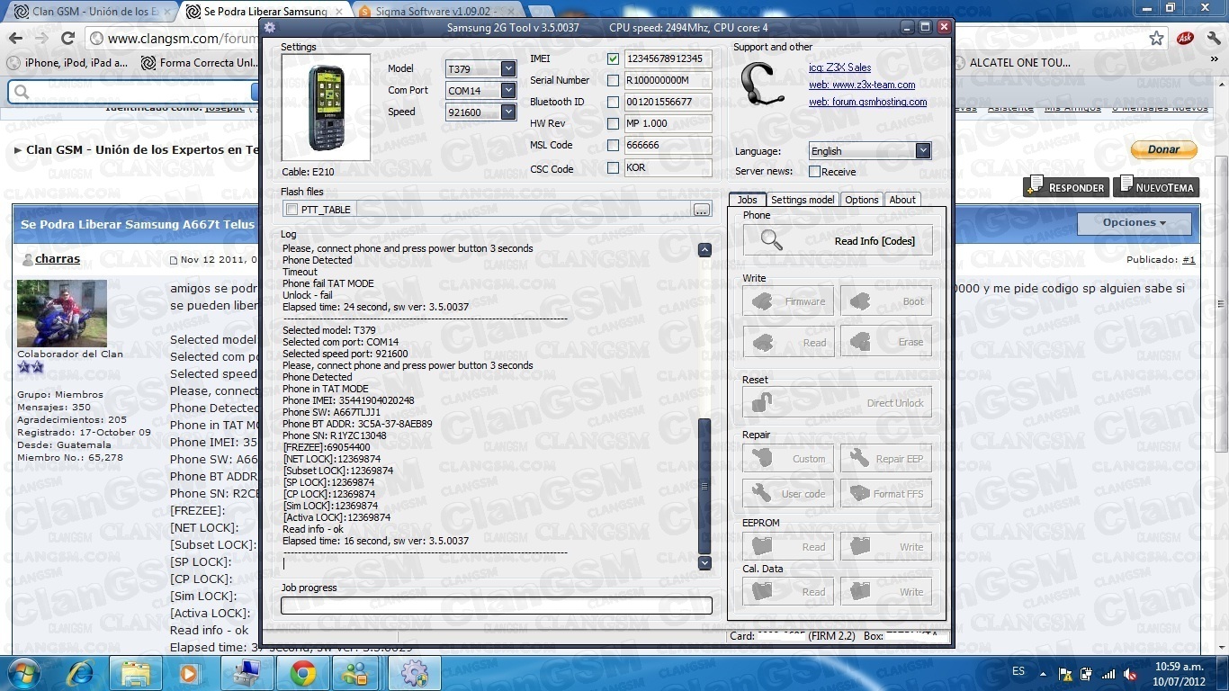The height and width of the screenshot is (691, 1229).
Task: Click the EEPROM Read button
Action: click(x=788, y=546)
